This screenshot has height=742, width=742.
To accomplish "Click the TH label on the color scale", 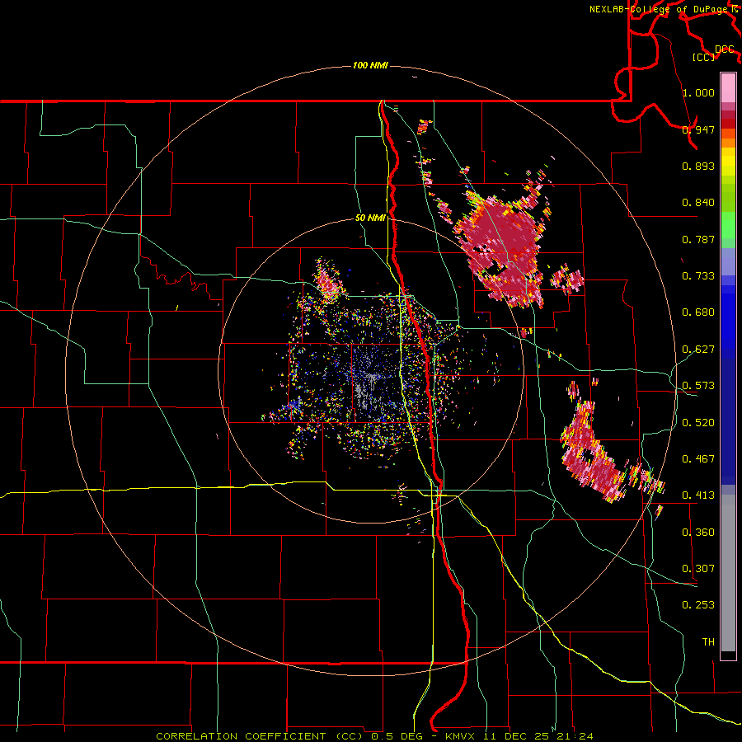I will point(708,642).
